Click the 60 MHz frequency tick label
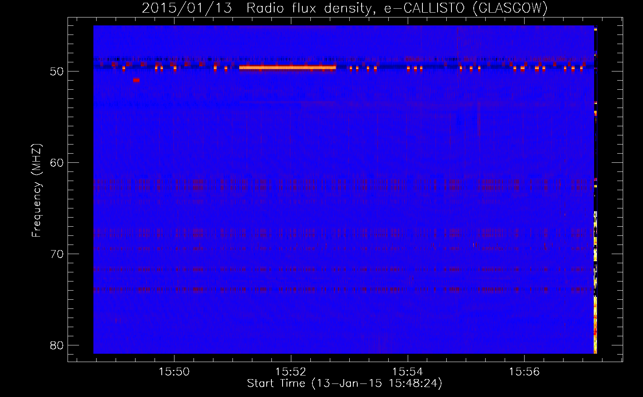Image resolution: width=643 pixels, height=397 pixels. point(57,163)
